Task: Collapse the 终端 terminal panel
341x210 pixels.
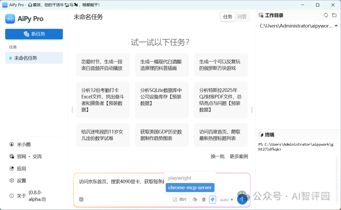Action: (269, 135)
